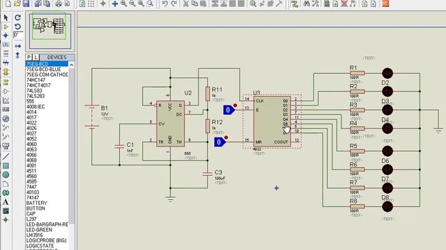Click the binoculars Search and Tag icon

click(x=307, y=3)
